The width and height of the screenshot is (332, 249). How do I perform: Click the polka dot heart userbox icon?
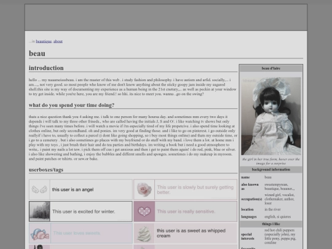coord(144,211)
